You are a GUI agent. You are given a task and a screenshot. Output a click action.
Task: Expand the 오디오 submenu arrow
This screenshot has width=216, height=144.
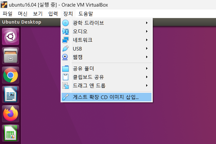coord(147,31)
